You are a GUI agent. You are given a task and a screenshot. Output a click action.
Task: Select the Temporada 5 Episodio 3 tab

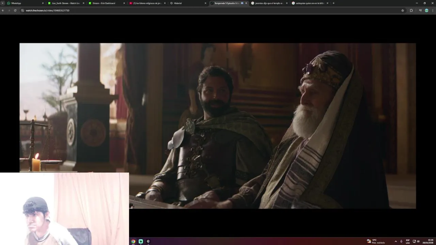click(228, 3)
